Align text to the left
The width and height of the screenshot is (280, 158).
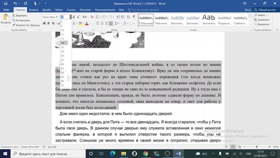tap(98, 23)
